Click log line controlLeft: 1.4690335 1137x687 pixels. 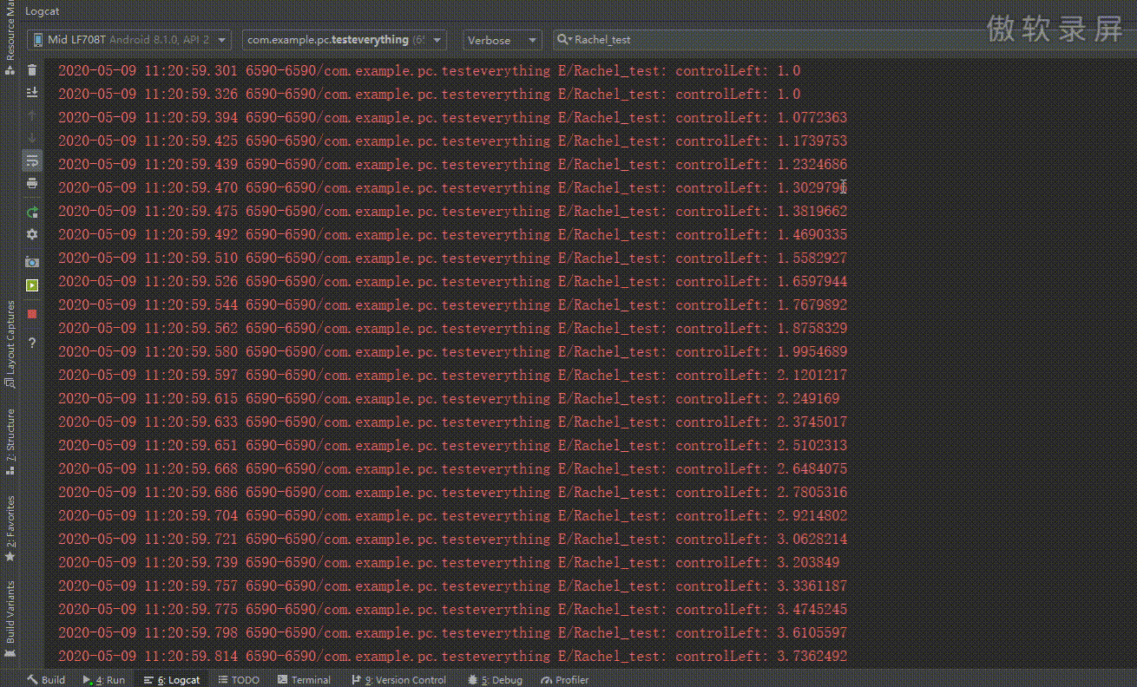click(x=452, y=234)
